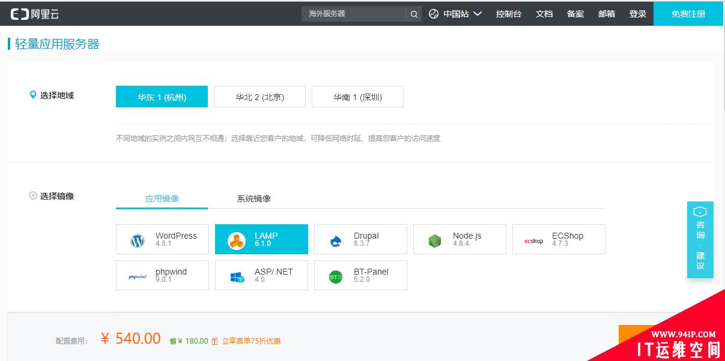Click 立享首单75折优惠 promotion link
725x361 pixels.
pyautogui.click(x=251, y=341)
